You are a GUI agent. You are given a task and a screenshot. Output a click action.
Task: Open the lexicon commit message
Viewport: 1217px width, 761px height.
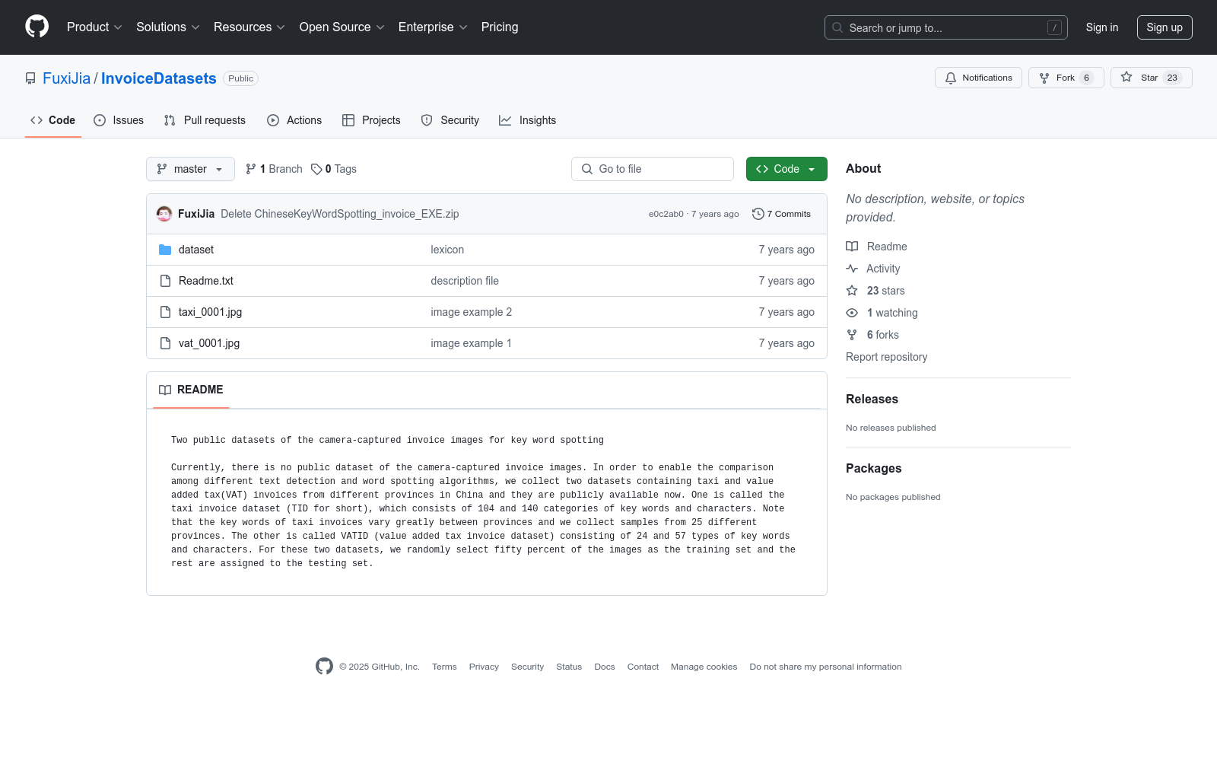(x=447, y=250)
